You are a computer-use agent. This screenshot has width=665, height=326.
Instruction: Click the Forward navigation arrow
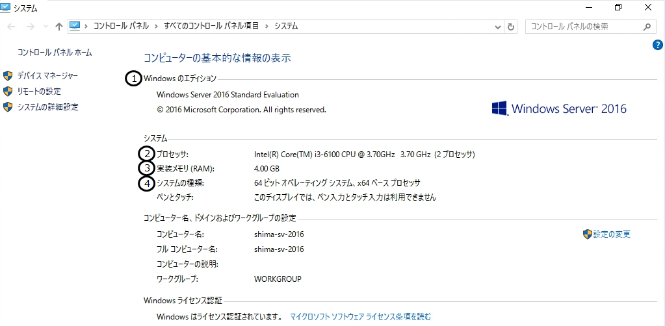click(x=30, y=27)
